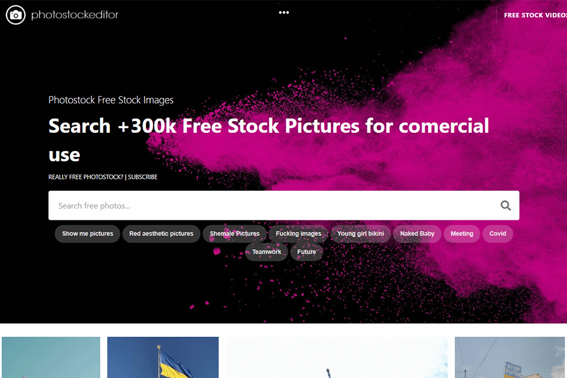This screenshot has height=378, width=567.
Task: Select the Show me pictures tag
Action: [87, 234]
